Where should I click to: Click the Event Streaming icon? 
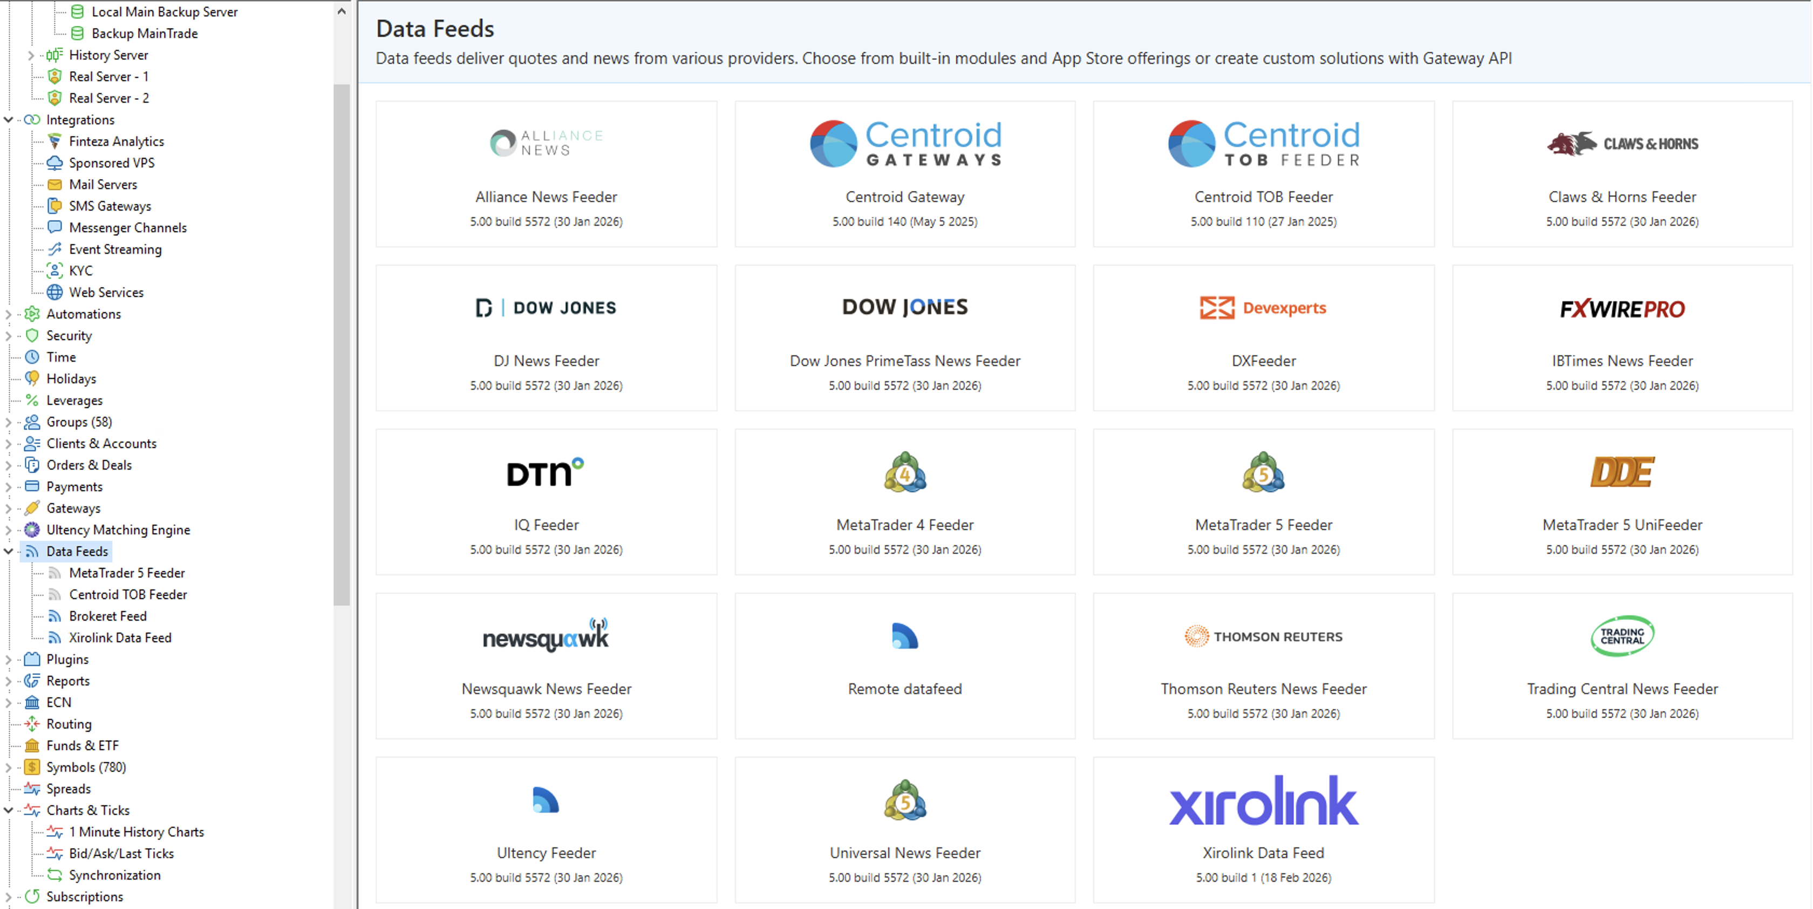coord(56,249)
